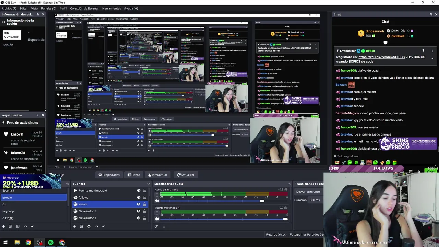
Task: Open Audio del escritorio options menu dots
Action: point(157,195)
